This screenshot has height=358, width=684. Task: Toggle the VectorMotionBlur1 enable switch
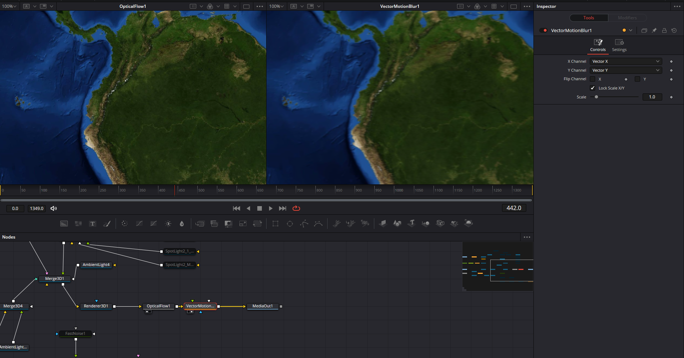(543, 31)
